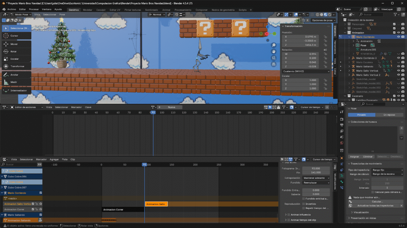The image size is (407, 228).
Task: Switch to the Animar workspace tab
Action: [167, 9]
